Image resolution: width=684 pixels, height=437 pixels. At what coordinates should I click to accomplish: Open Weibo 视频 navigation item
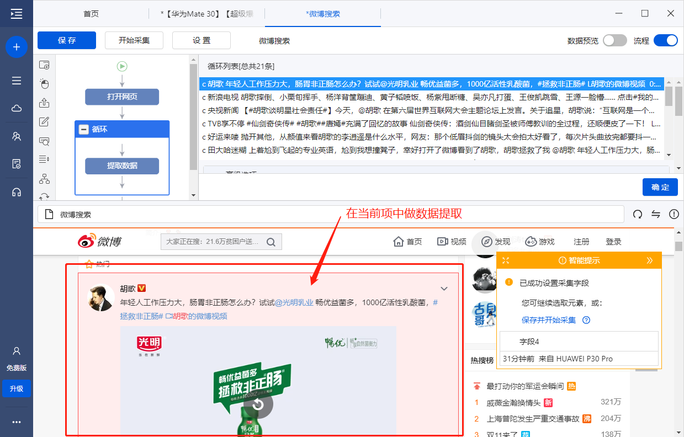(452, 242)
